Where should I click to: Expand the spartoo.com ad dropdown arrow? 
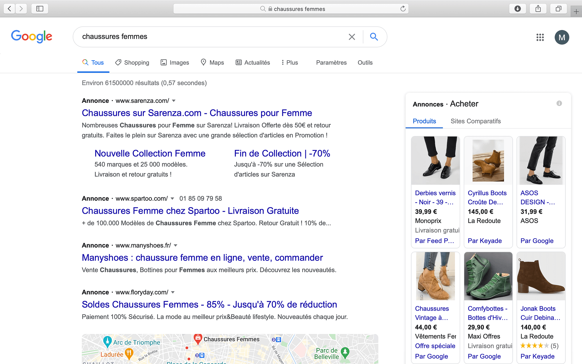click(x=172, y=199)
